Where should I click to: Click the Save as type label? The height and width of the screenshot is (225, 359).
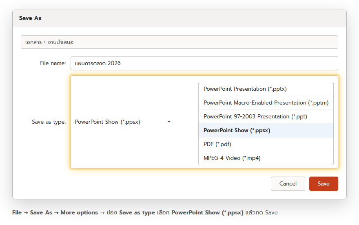click(x=49, y=122)
